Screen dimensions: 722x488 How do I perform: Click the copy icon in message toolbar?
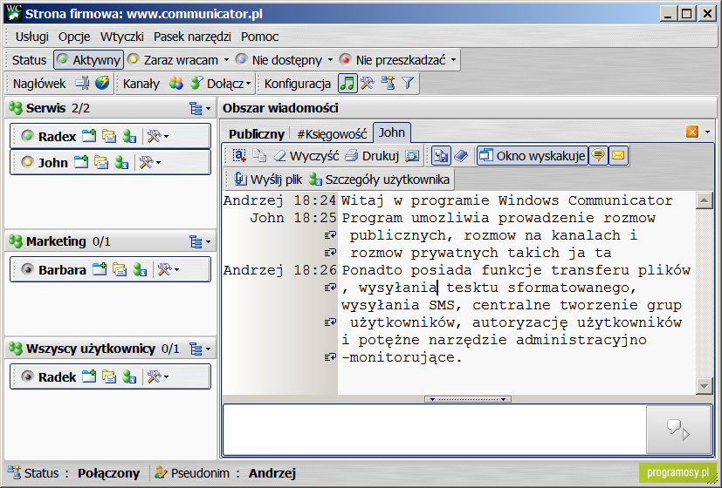pos(259,156)
